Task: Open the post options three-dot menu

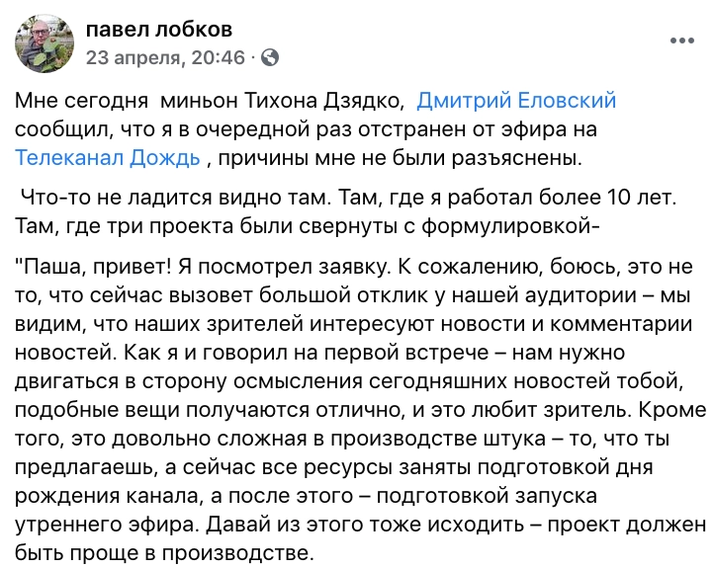Action: [x=681, y=41]
